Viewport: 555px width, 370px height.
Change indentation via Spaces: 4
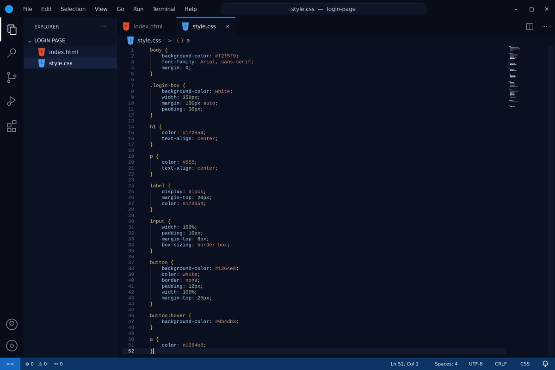pos(446,364)
